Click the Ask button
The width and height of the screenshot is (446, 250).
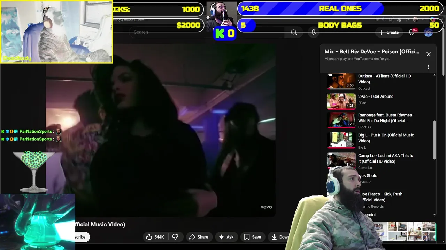[x=226, y=237]
